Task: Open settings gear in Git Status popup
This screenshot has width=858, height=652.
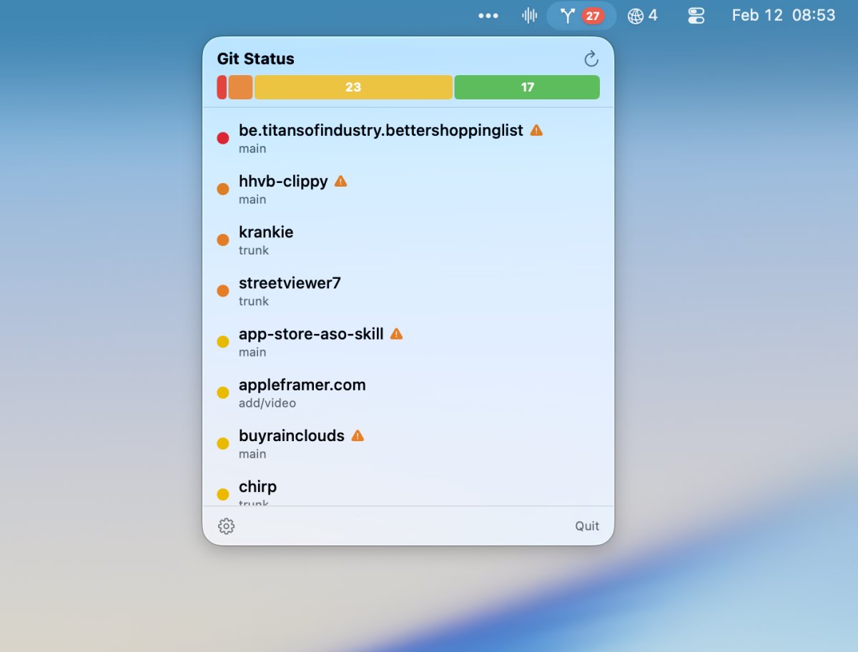Action: click(227, 526)
